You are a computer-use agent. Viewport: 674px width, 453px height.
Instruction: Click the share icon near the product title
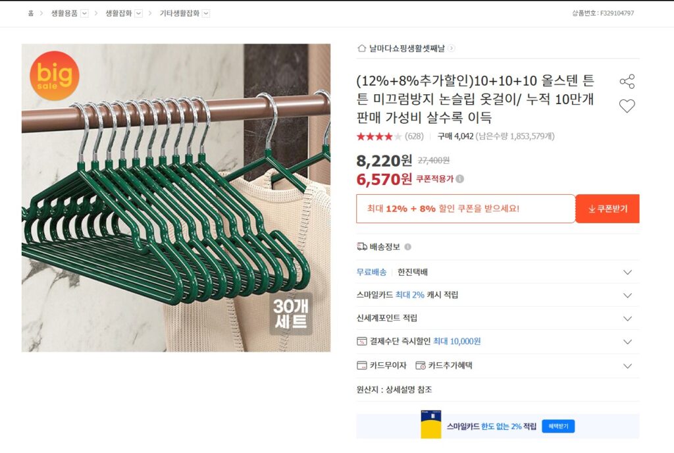coord(627,80)
